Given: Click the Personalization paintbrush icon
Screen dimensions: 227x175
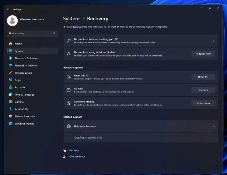Looking at the screenshot, I should tap(11, 73).
